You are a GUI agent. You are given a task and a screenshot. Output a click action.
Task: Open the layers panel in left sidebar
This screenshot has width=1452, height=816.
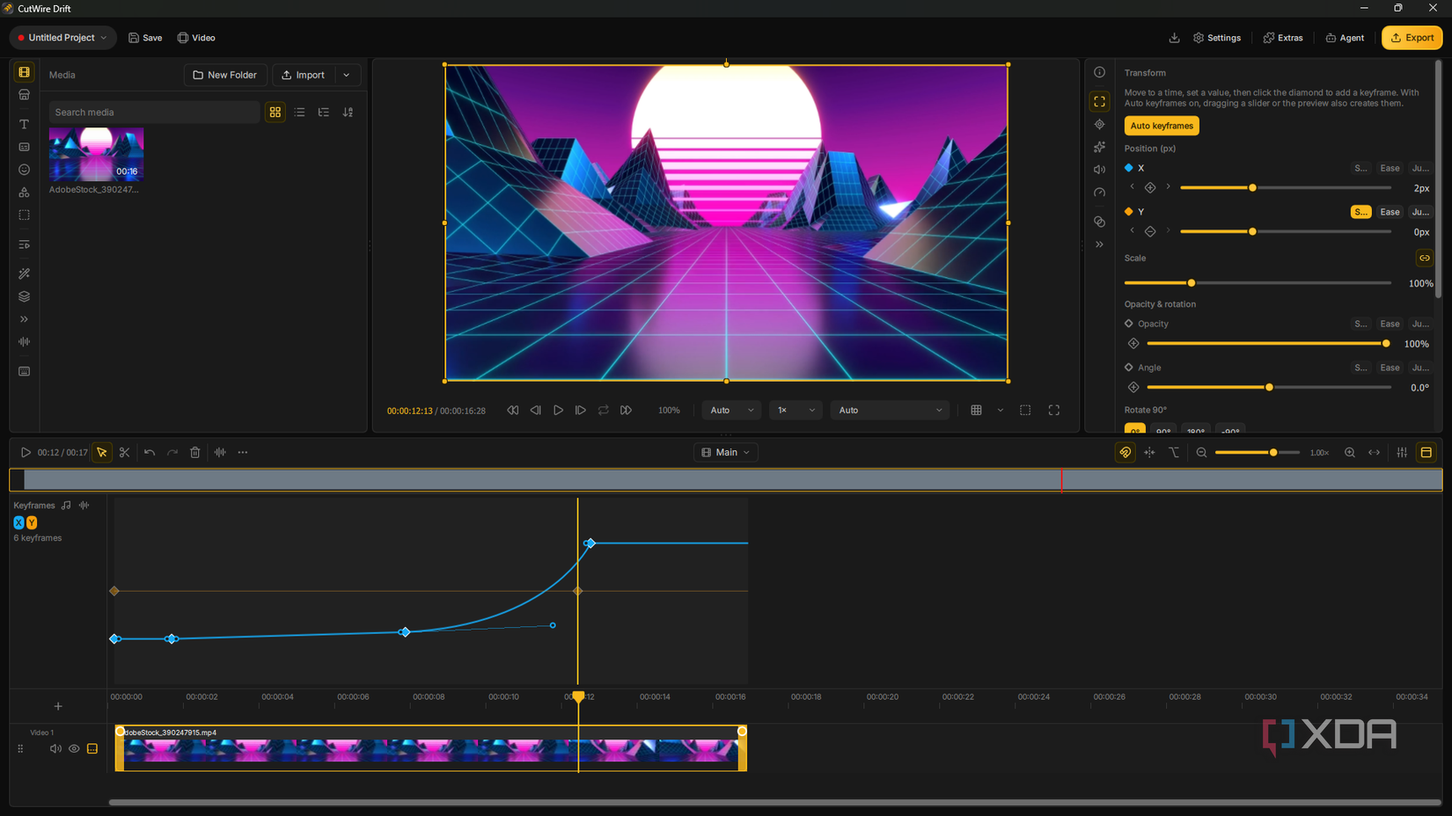tap(24, 296)
